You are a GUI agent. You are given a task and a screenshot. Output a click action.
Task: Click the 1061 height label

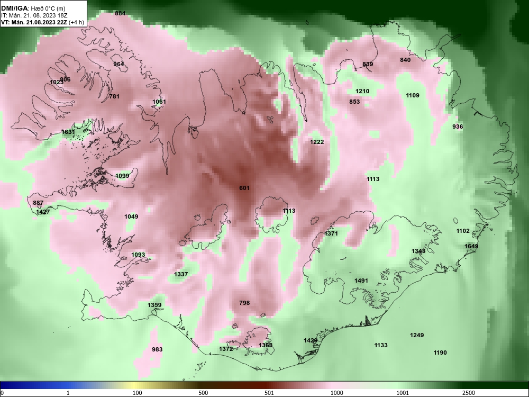pos(159,102)
